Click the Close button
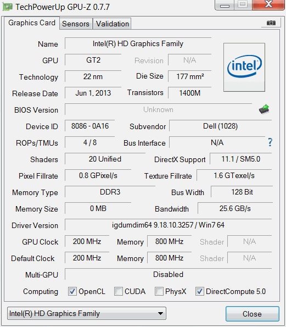Screen dimensions: 286x327 click(x=253, y=314)
